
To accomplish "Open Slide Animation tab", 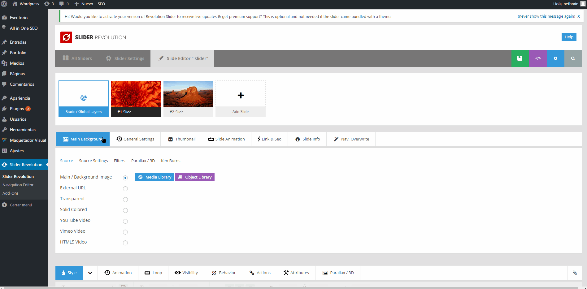I will pyautogui.click(x=227, y=139).
